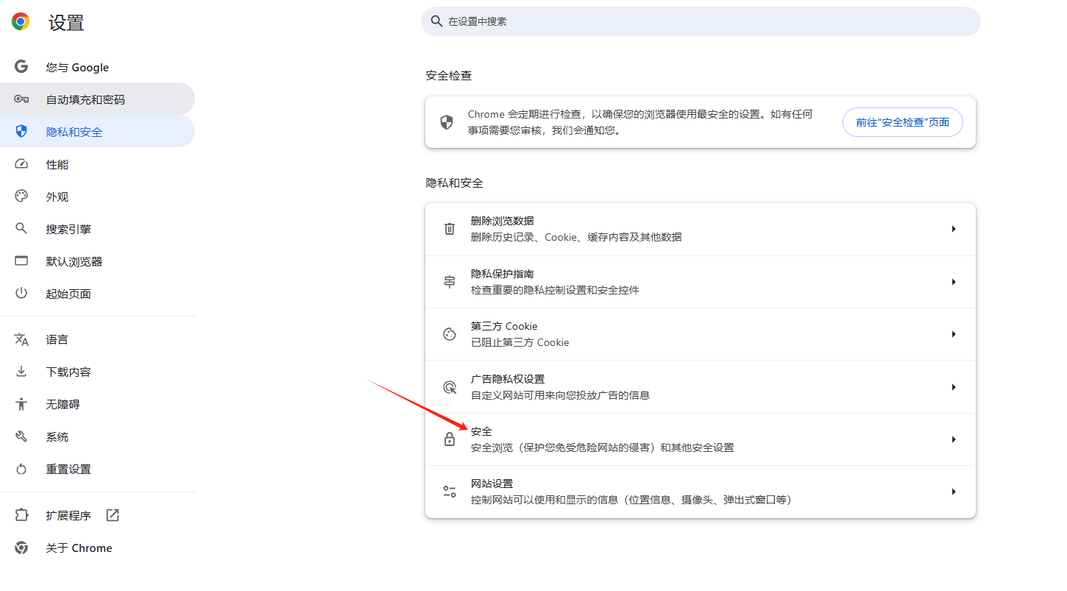Click the text 已阻止第三方 Cookie
Image resolution: width=1067 pixels, height=591 pixels.
pyautogui.click(x=520, y=342)
